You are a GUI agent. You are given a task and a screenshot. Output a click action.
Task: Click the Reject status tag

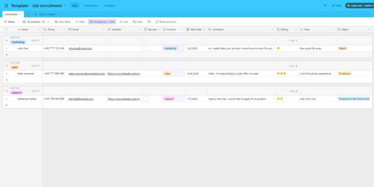[342, 48]
